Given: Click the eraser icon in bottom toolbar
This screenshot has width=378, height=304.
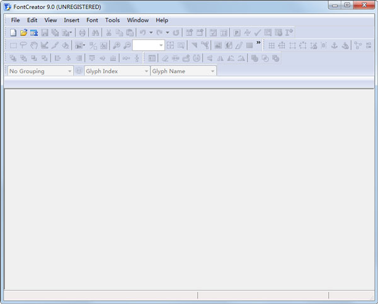Looking at the screenshot, I should pos(165,59).
